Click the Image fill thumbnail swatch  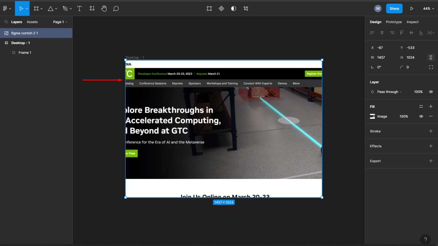(x=372, y=116)
